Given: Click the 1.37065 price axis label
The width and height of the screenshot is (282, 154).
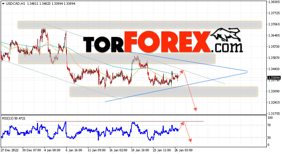Looking at the screenshot, I should tap(274, 24).
